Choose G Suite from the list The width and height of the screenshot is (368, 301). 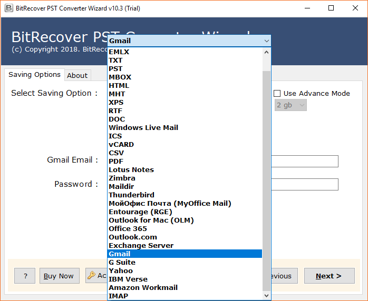coord(185,263)
